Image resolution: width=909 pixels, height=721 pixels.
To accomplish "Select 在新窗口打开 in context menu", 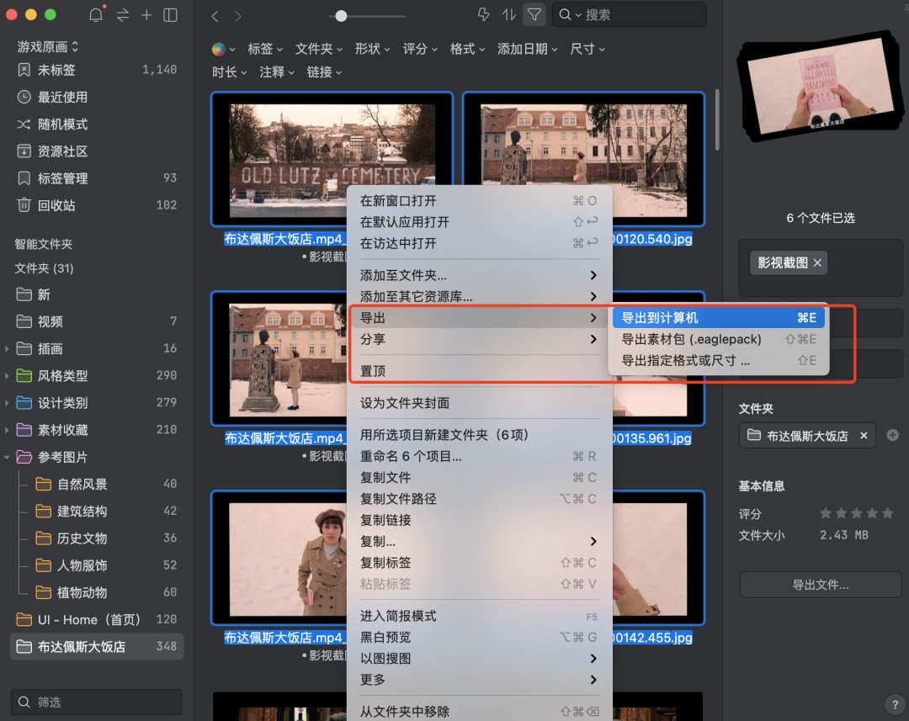I will click(x=479, y=200).
